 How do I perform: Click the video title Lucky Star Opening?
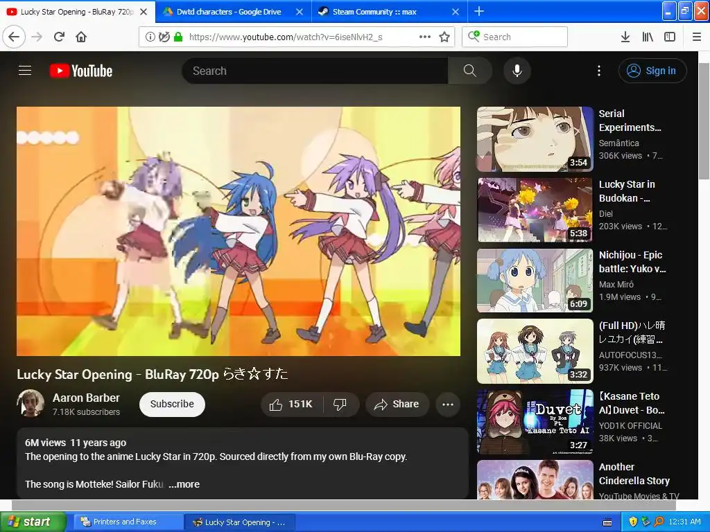(152, 374)
